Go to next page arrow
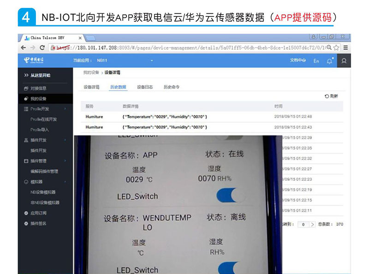Screen dimensions: 369x274 tap(312, 224)
